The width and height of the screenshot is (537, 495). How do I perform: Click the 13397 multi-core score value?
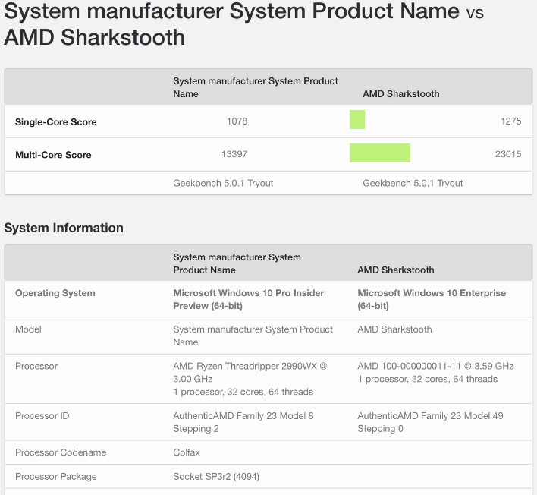point(234,154)
